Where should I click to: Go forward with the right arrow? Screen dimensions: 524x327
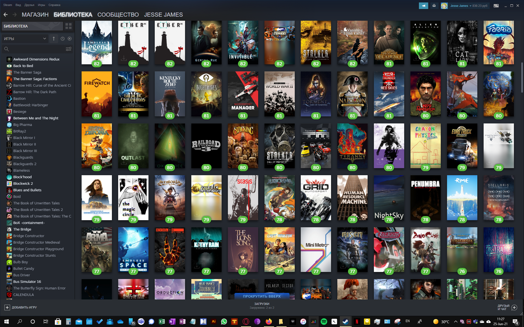(x=15, y=15)
